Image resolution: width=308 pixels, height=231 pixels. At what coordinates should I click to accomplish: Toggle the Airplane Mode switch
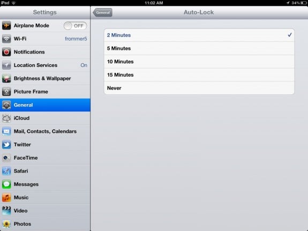75,26
